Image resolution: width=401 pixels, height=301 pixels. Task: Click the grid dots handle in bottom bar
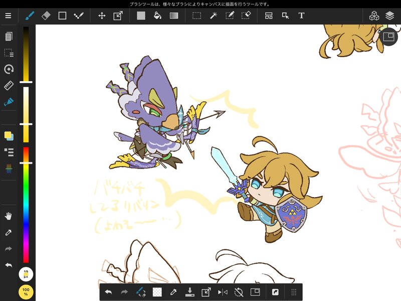tap(294, 292)
